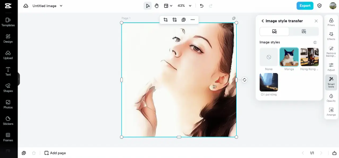Open the Frames panel
The image size is (339, 158).
point(8,137)
